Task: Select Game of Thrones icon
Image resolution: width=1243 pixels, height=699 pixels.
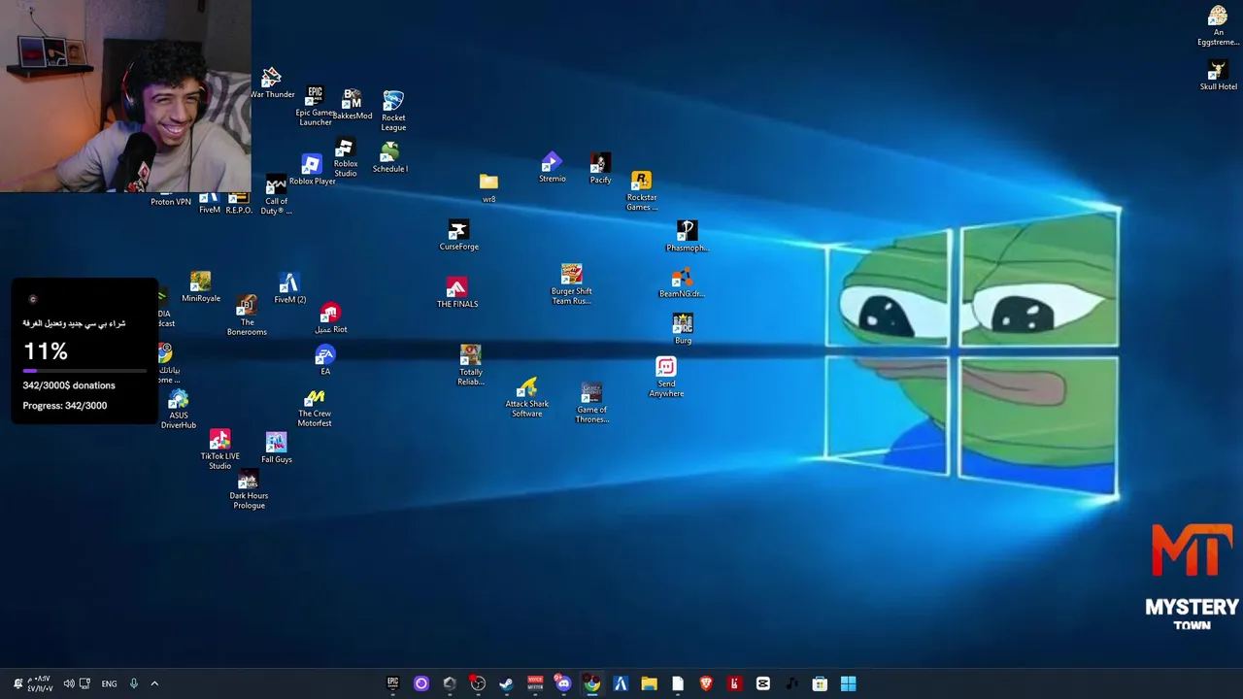Action: [x=591, y=403]
